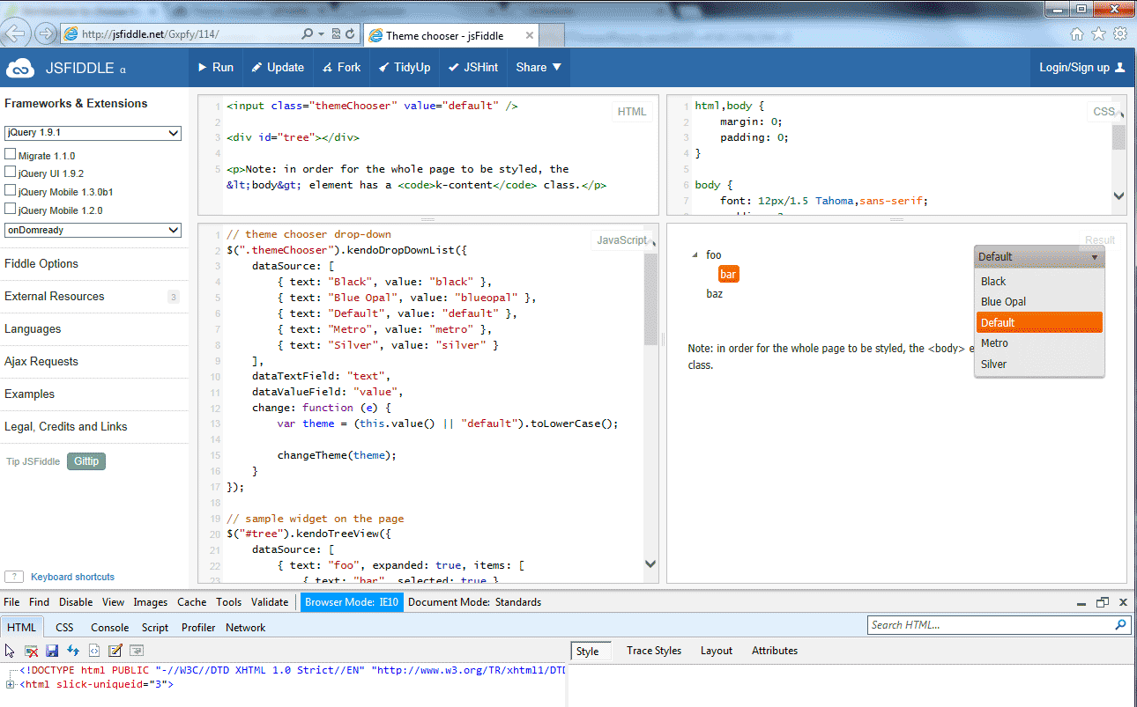Refresh the page using the address bar icon

tap(351, 34)
